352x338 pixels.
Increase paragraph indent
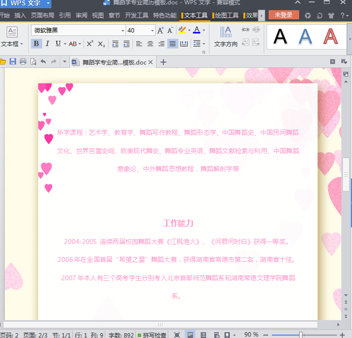[127, 44]
